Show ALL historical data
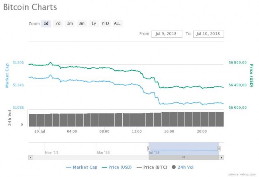The height and width of the screenshot is (177, 259). 117,23
